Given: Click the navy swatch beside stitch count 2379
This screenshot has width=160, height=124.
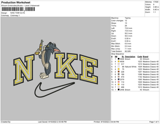Looking at the screenshot, I should 119,79.
